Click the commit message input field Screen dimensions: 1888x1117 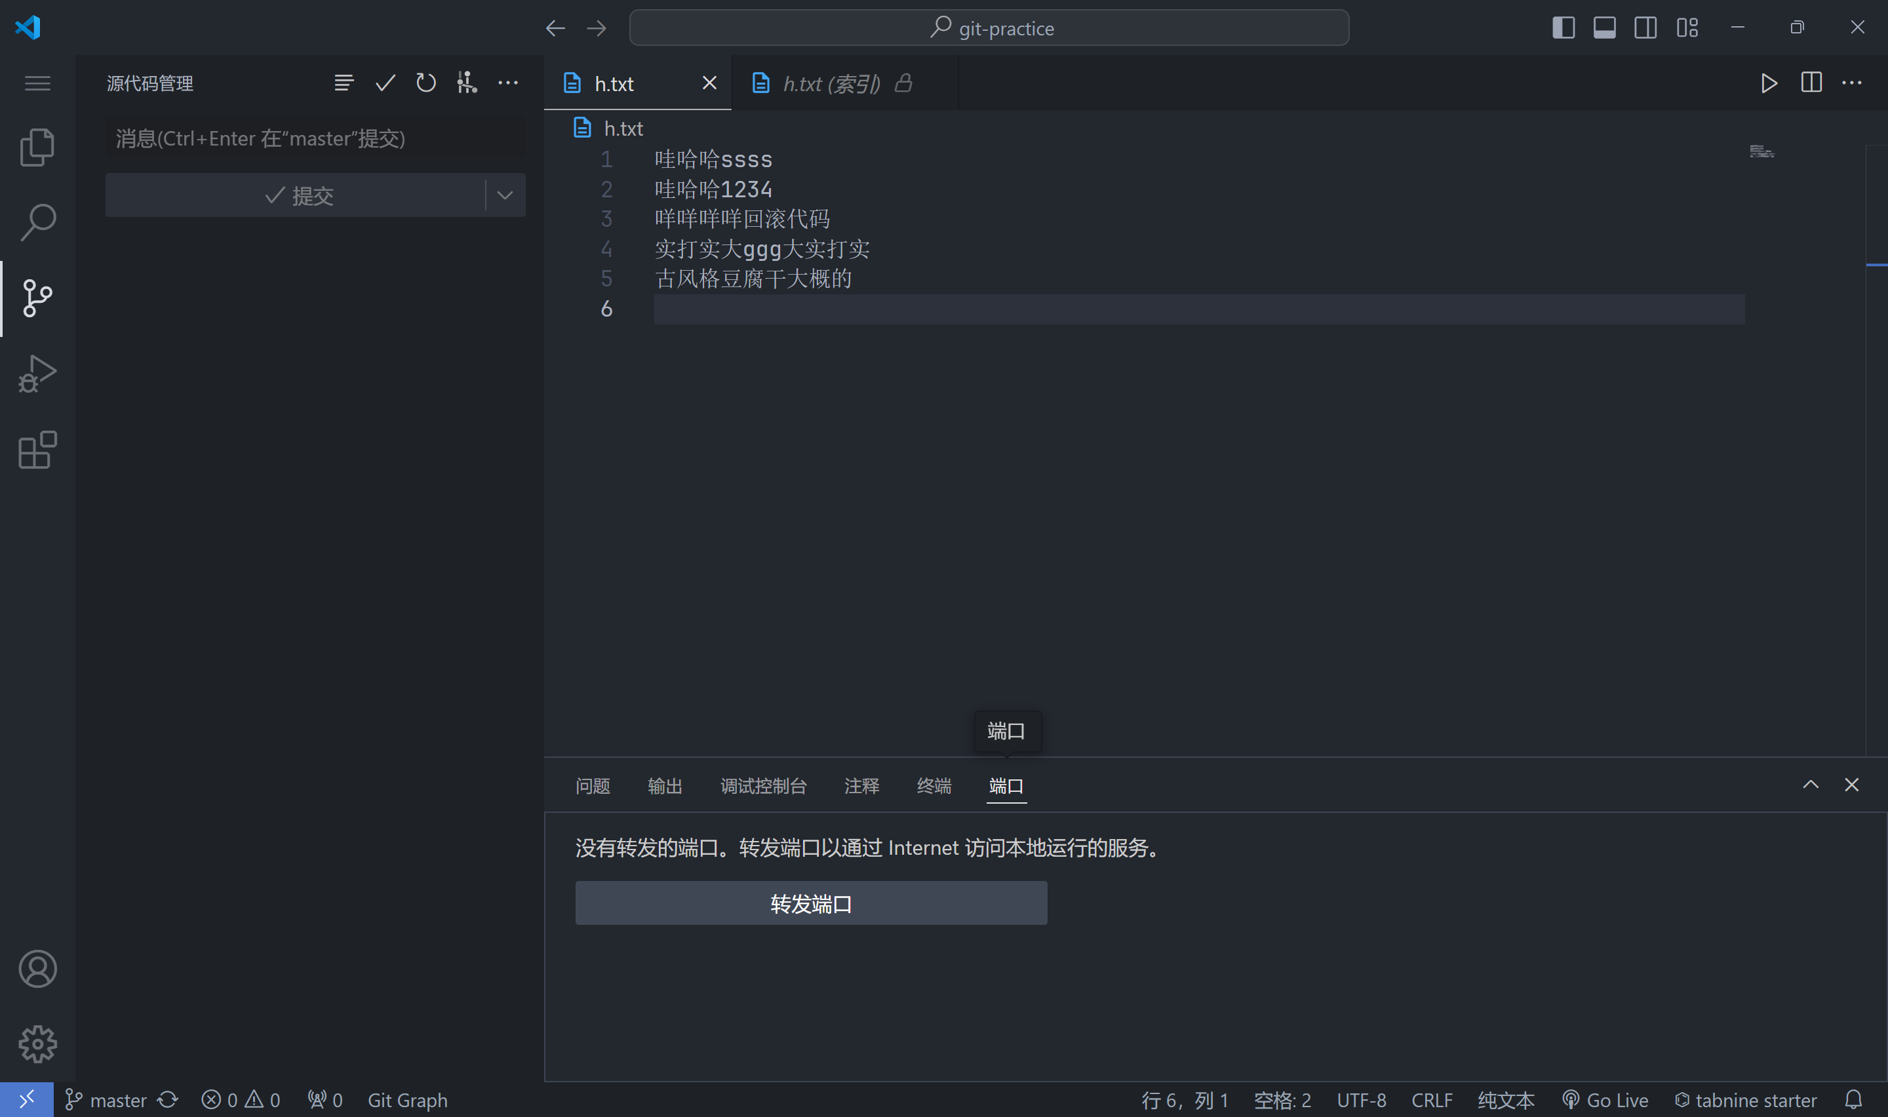coord(315,138)
